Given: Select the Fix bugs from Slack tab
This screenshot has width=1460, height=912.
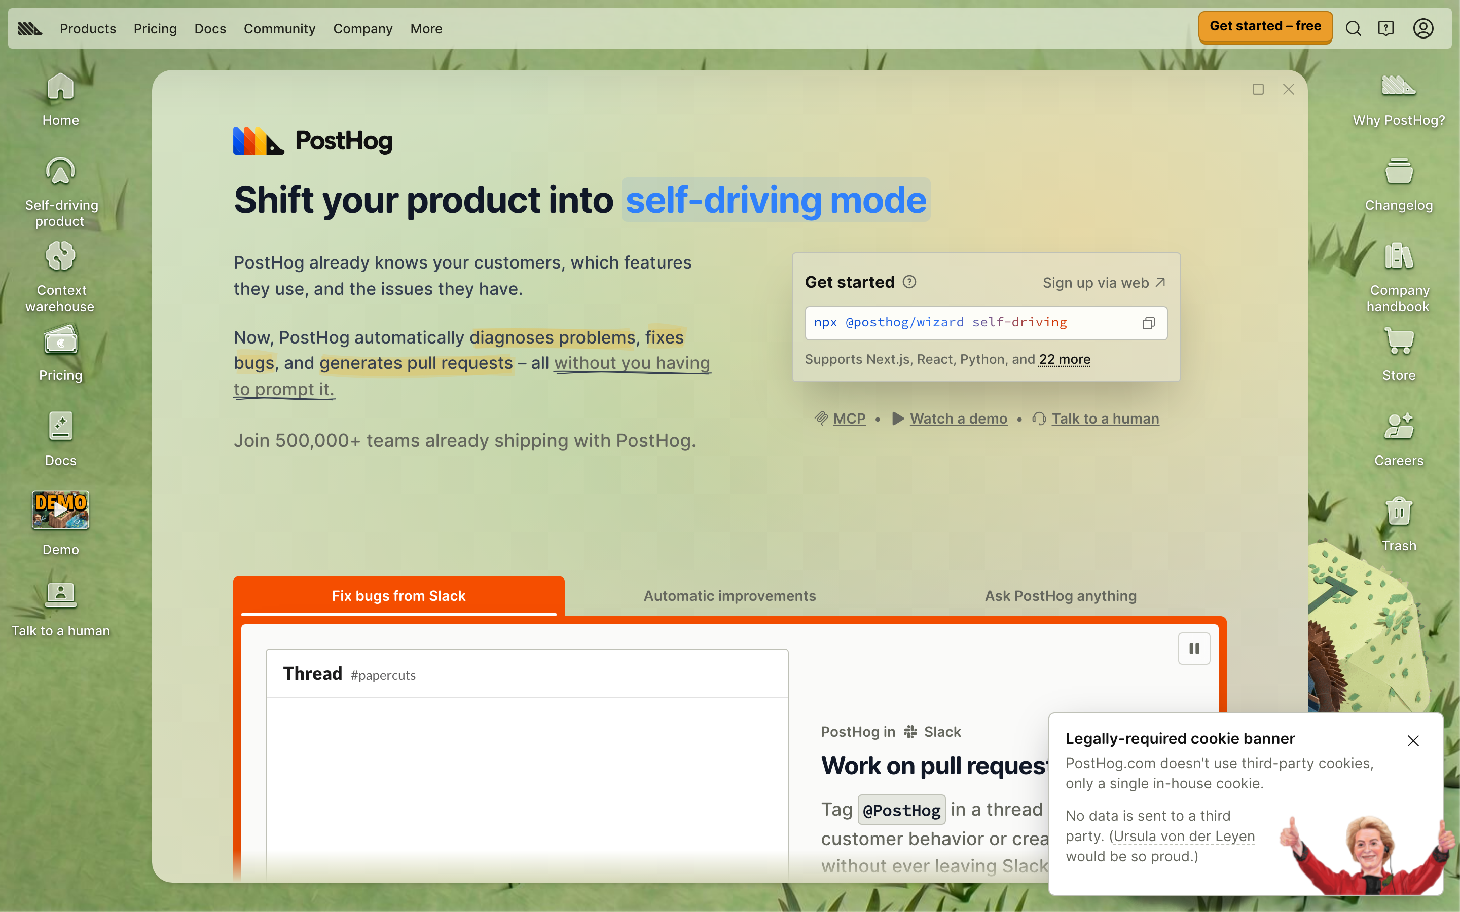Looking at the screenshot, I should click(x=398, y=596).
